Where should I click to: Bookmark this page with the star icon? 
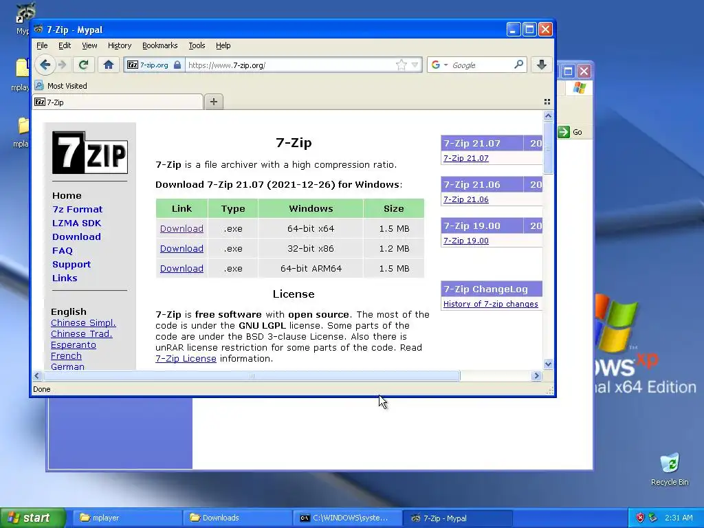tap(401, 65)
